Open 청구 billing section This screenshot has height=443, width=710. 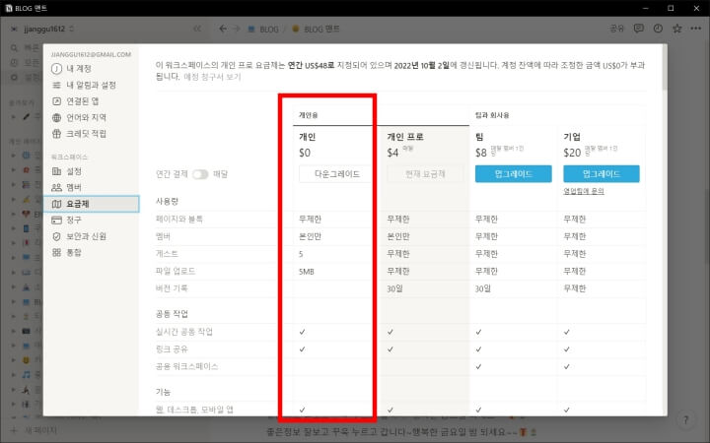74,221
